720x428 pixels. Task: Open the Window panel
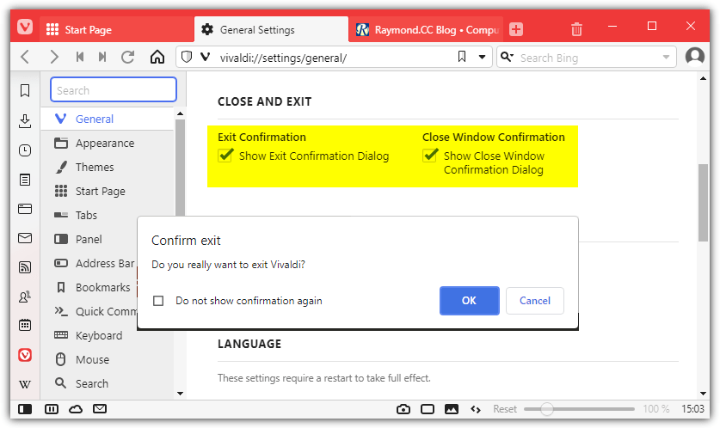pyautogui.click(x=25, y=209)
